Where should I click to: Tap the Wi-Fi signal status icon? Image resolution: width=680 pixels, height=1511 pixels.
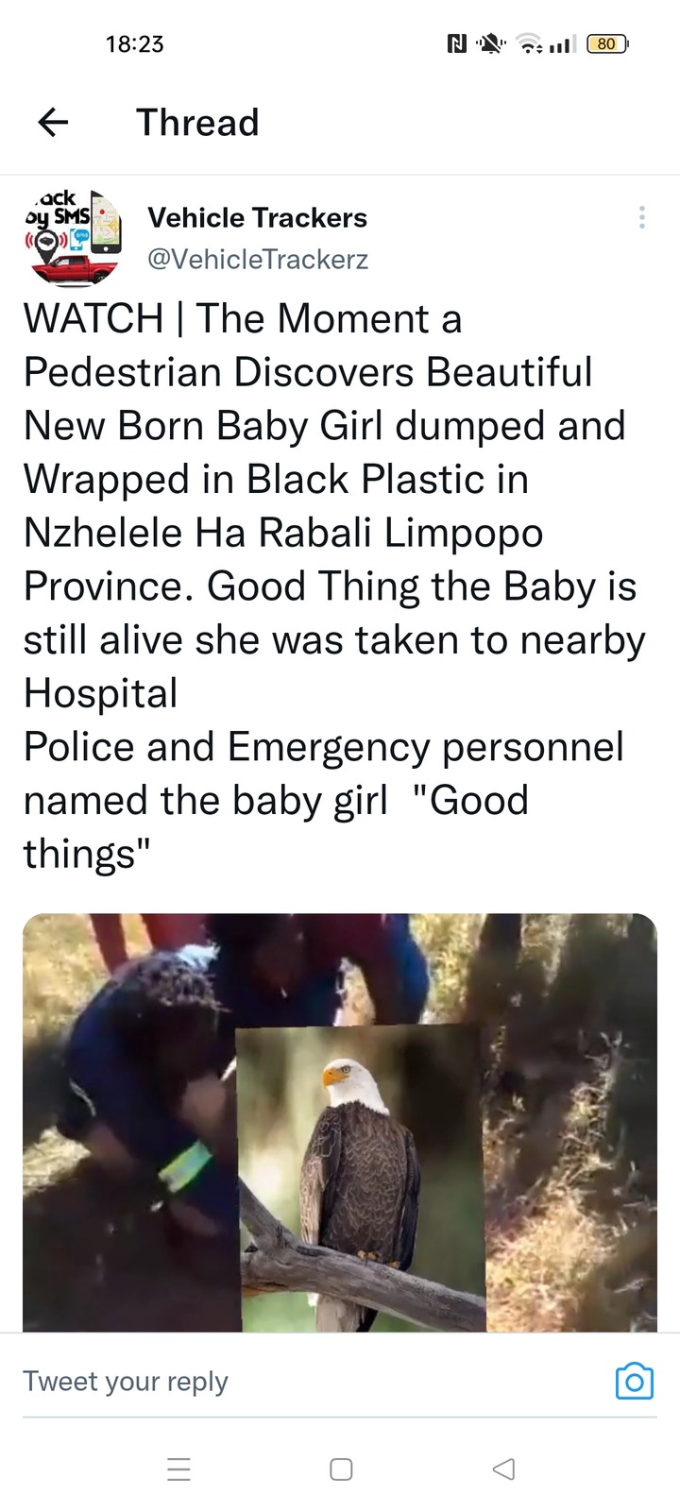point(532,43)
